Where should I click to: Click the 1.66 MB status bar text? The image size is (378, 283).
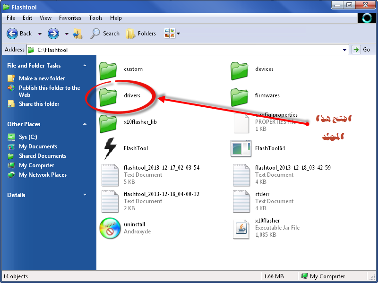click(274, 276)
